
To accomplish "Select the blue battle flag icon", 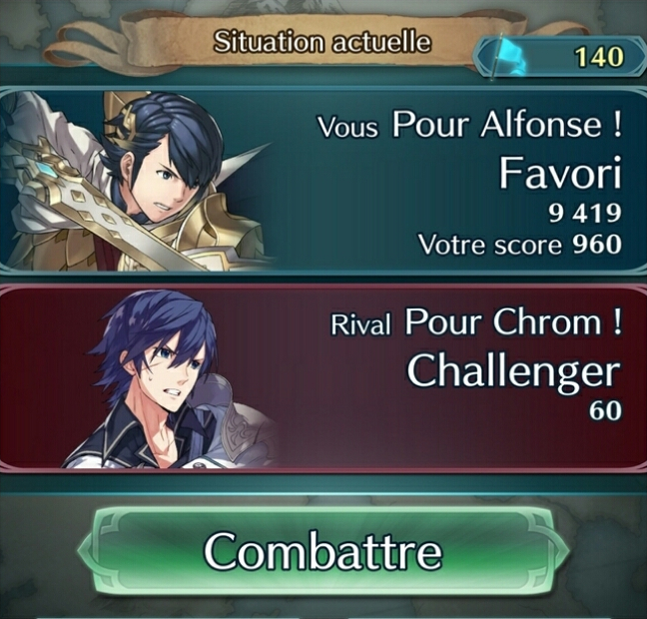I will 508,57.
